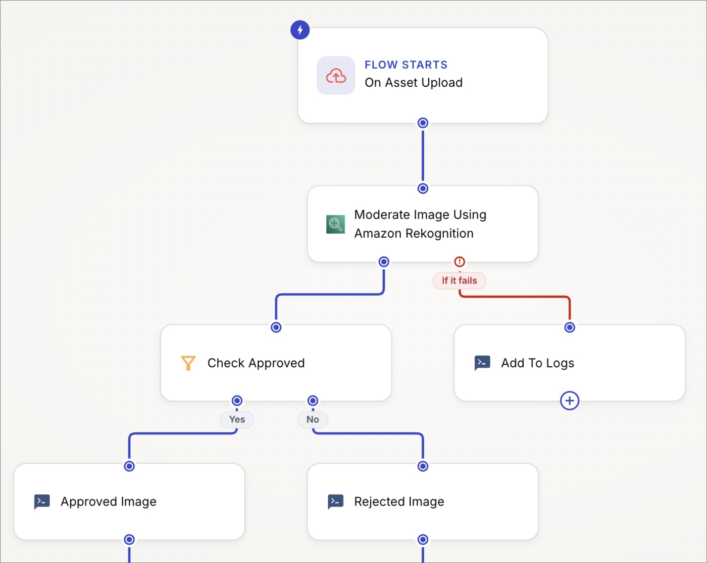Image resolution: width=707 pixels, height=563 pixels.
Task: Click the "FLOW STARTS" heading text
Action: (406, 65)
